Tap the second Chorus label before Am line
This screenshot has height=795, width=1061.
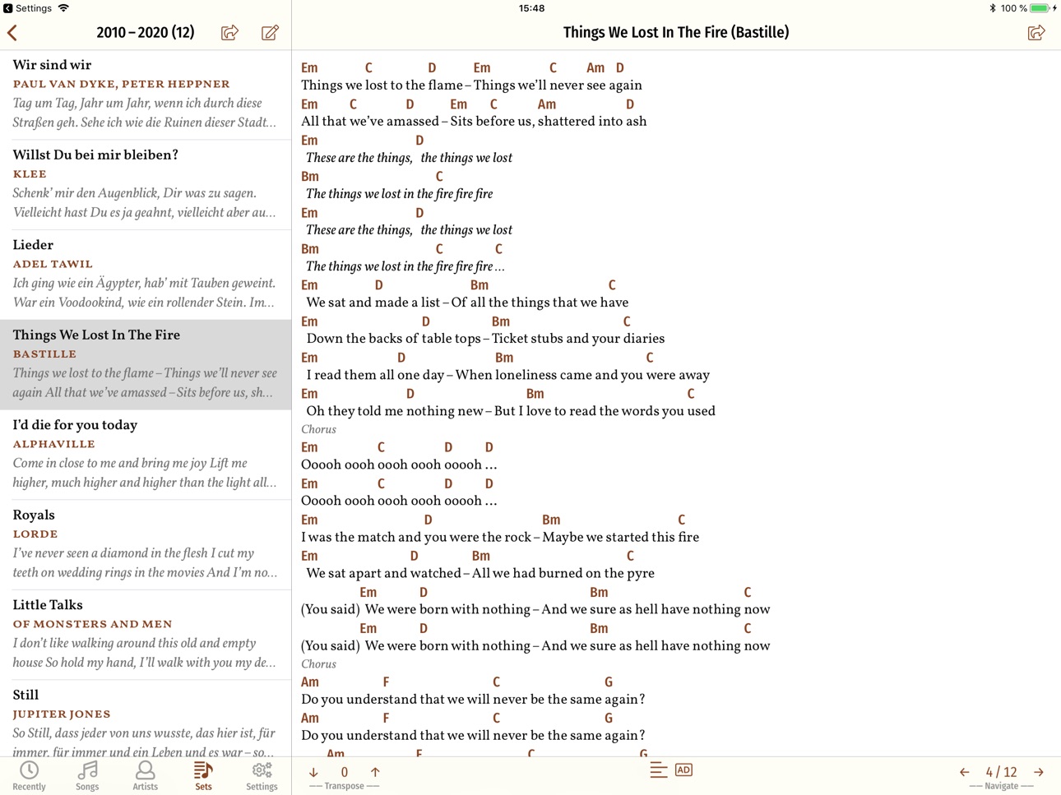tap(318, 664)
